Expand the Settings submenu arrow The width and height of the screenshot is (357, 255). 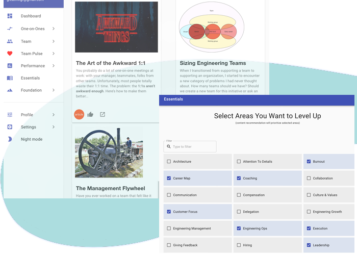(54, 127)
